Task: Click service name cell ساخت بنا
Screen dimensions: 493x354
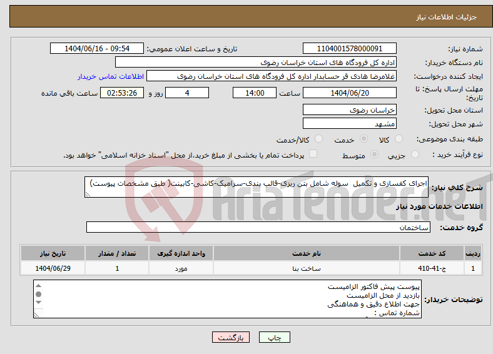Action: coord(307,268)
